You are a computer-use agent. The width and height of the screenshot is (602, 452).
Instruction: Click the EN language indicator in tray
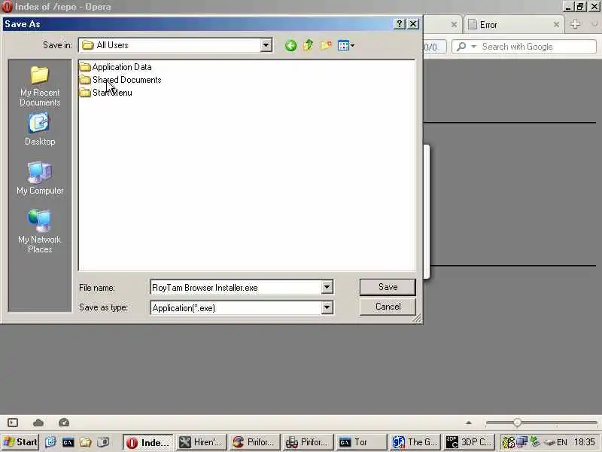click(x=561, y=442)
